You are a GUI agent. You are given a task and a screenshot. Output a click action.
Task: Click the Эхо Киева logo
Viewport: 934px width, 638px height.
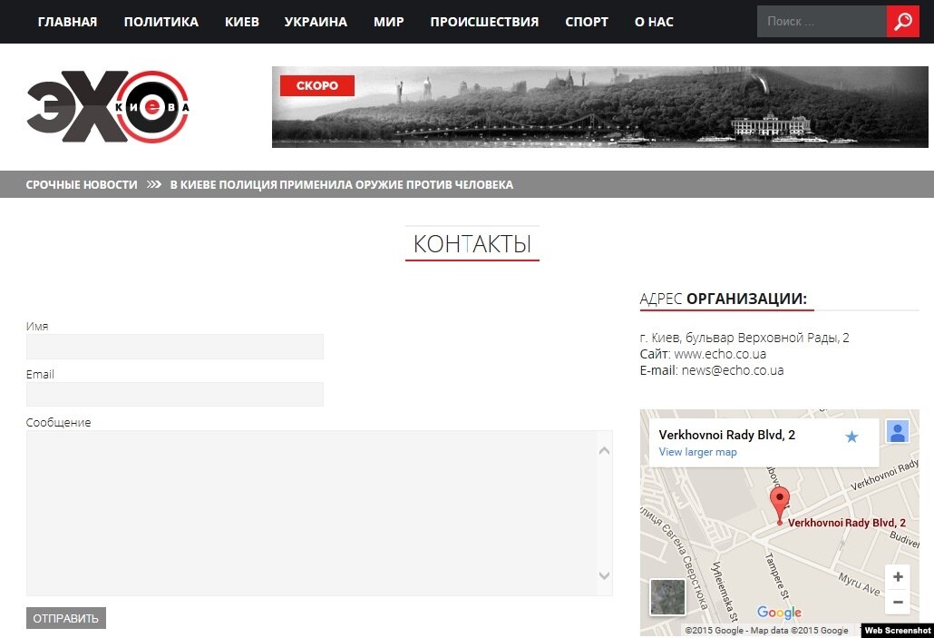click(x=108, y=107)
